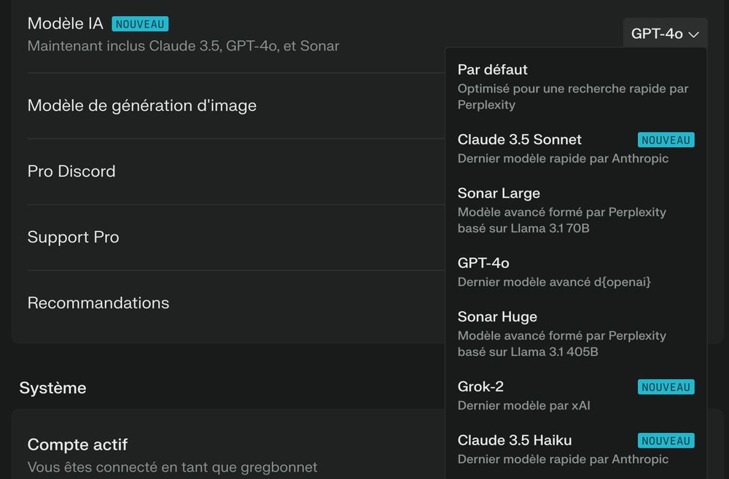Select Sonar Huge model
Image resolution: width=729 pixels, height=479 pixels.
[x=576, y=334]
